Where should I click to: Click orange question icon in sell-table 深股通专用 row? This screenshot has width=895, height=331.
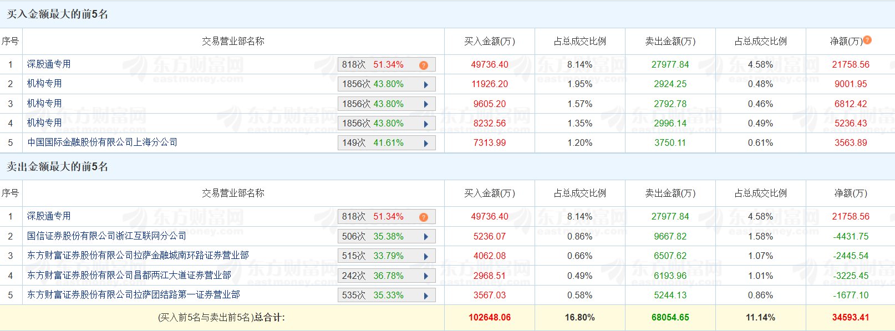(424, 217)
